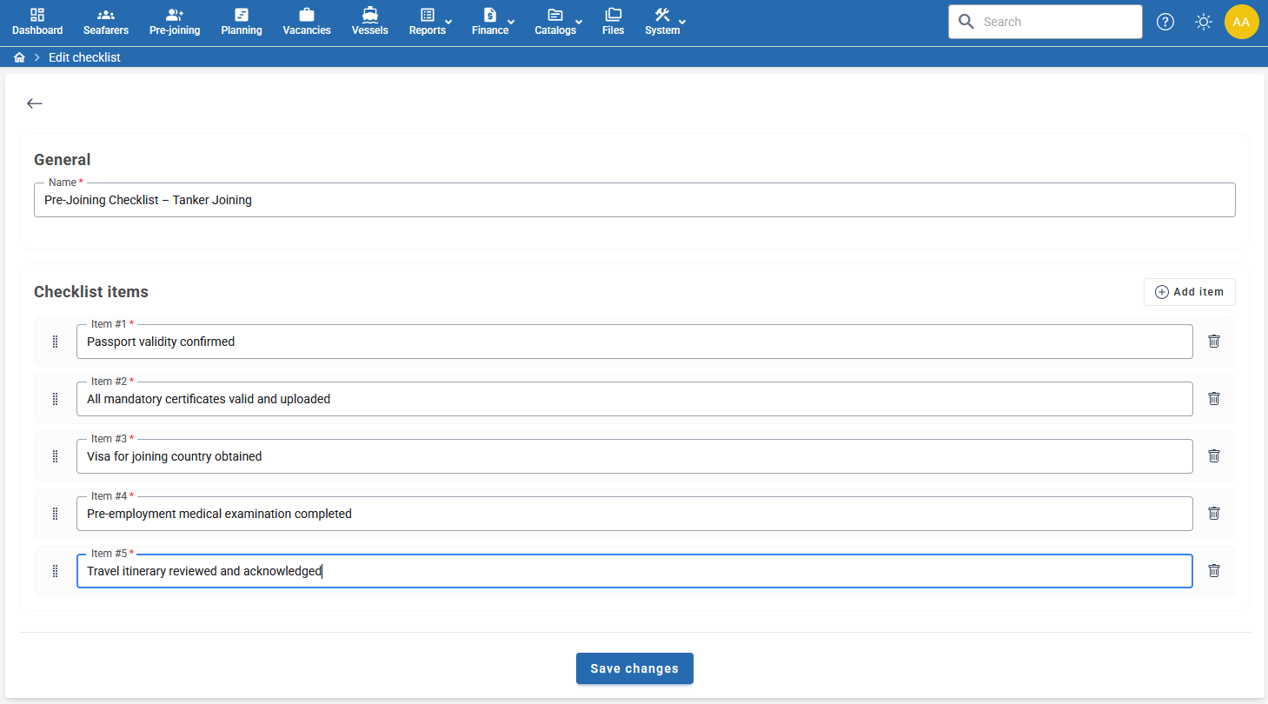Click the Save changes button
The image size is (1268, 704).
pos(634,668)
